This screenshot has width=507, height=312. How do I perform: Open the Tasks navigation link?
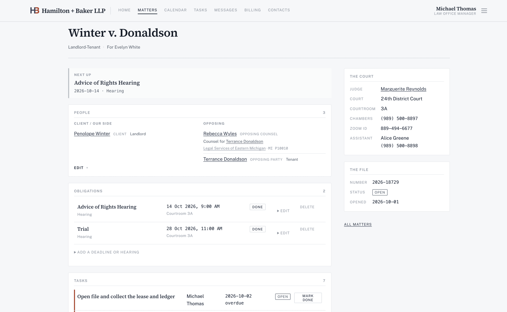pyautogui.click(x=200, y=10)
